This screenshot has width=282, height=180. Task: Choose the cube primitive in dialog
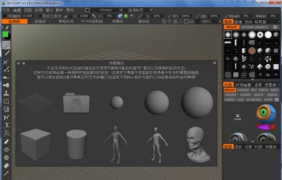(35, 144)
